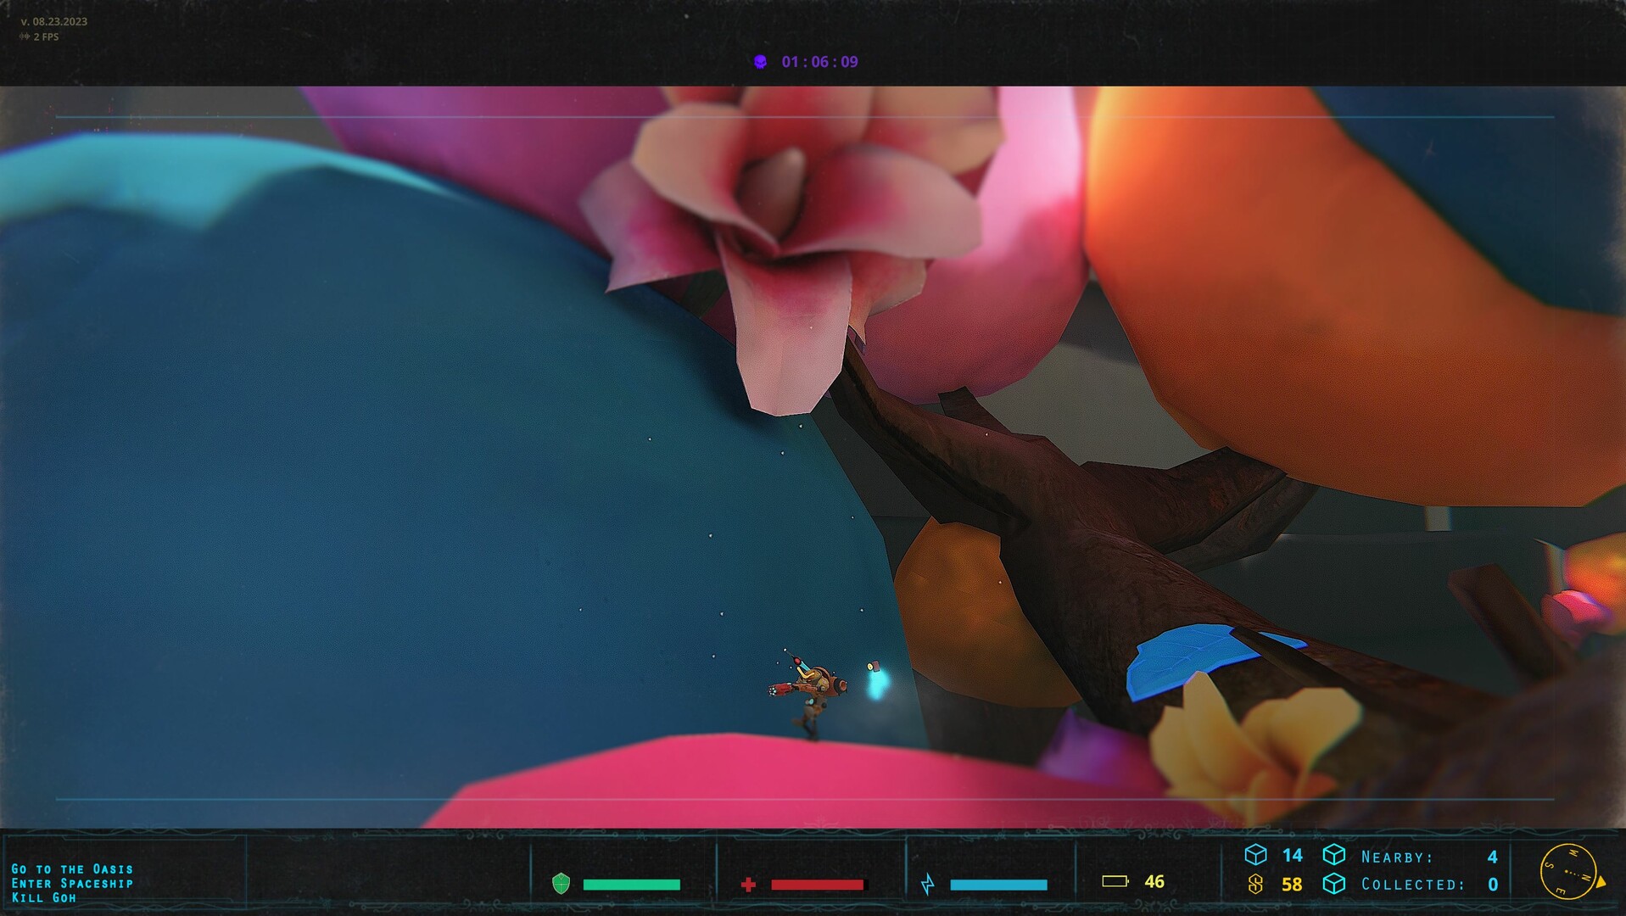Screen dimensions: 1626x916
Task: Click the blue lightning energy icon
Action: coord(928,885)
